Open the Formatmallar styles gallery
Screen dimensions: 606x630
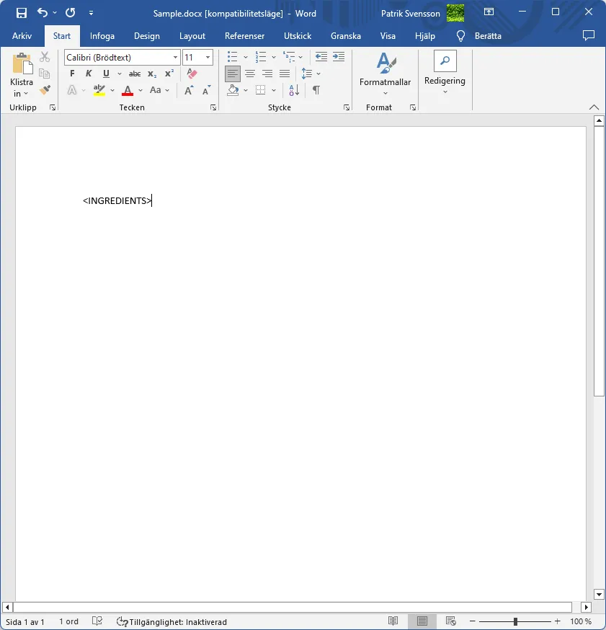click(x=385, y=74)
